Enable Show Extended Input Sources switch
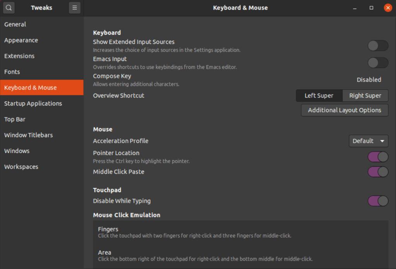The width and height of the screenshot is (396, 269). tap(377, 46)
